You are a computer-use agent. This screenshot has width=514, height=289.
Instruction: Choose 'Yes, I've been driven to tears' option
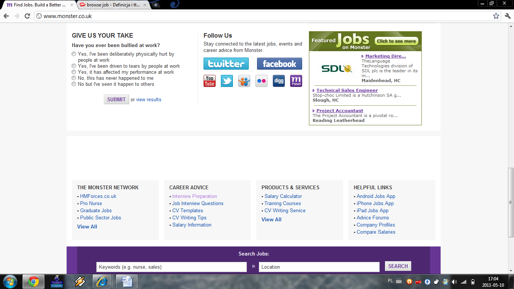(x=74, y=66)
